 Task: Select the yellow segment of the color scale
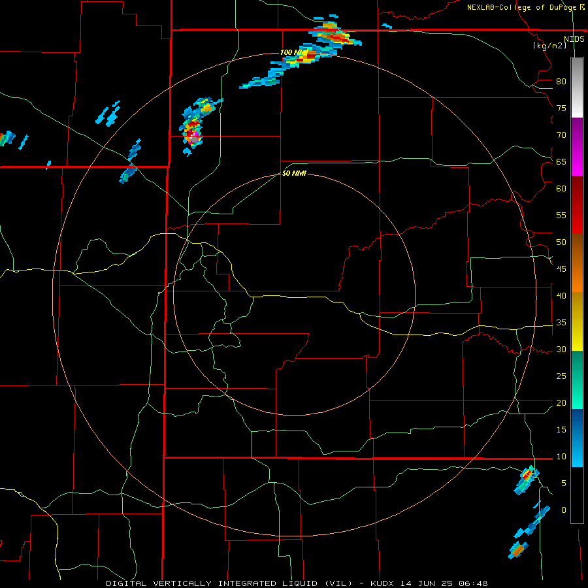[577, 321]
